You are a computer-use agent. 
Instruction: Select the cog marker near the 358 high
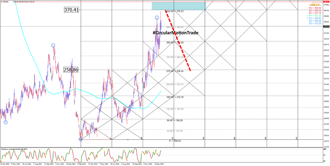(x=156, y=18)
